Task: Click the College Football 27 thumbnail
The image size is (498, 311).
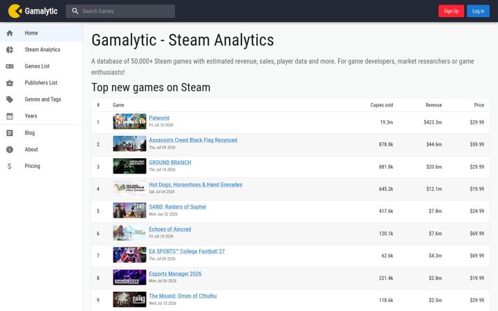Action: coord(129,255)
